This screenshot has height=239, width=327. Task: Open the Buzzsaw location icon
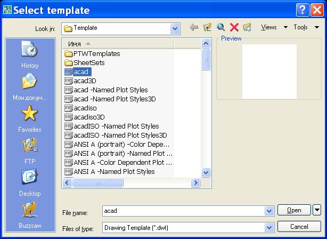[30, 215]
